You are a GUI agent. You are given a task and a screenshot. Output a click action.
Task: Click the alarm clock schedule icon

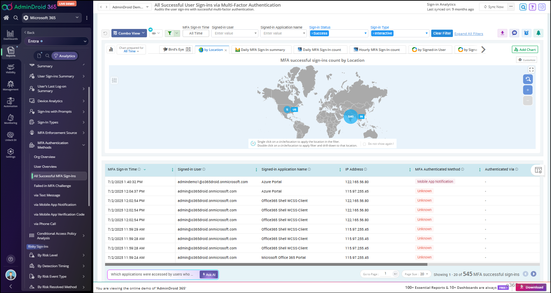(x=526, y=33)
